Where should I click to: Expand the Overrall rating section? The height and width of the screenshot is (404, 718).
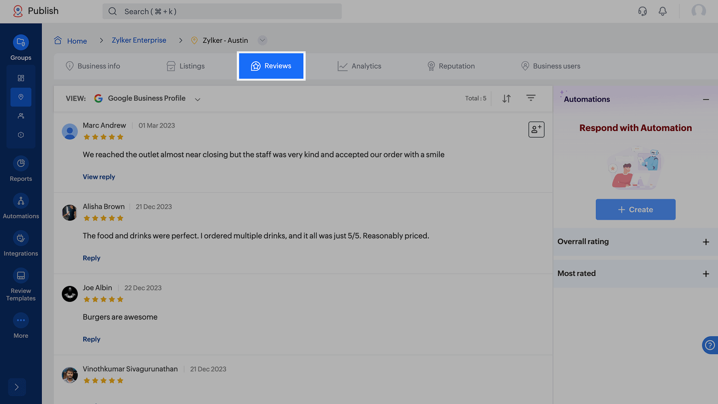point(706,242)
